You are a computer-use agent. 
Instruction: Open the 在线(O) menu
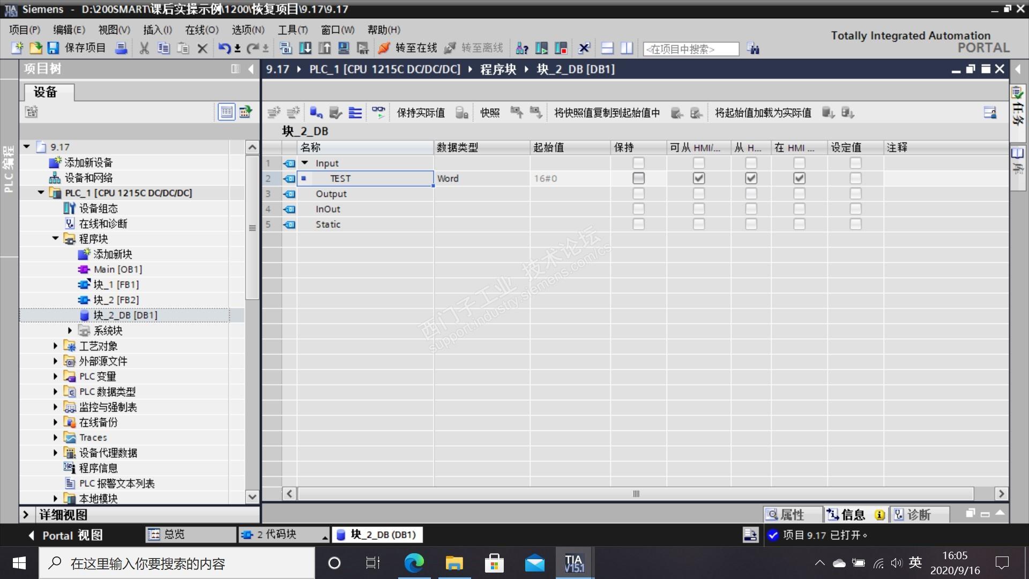click(x=202, y=29)
